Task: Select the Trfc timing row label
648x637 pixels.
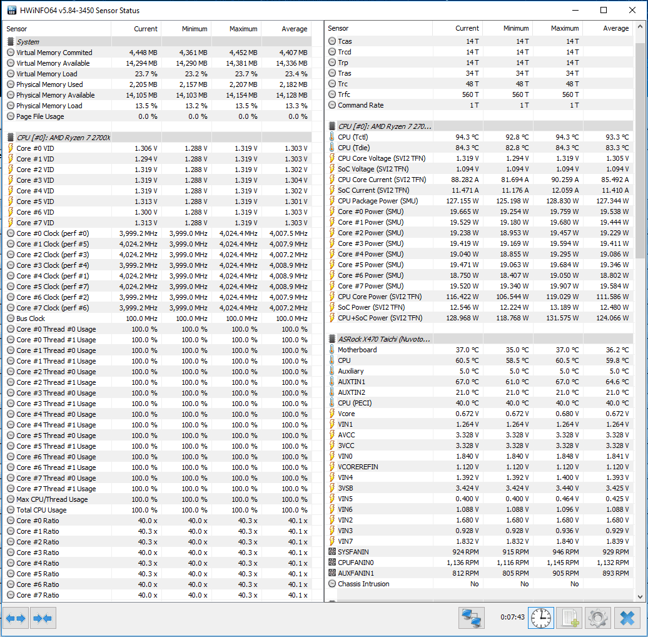Action: (344, 94)
